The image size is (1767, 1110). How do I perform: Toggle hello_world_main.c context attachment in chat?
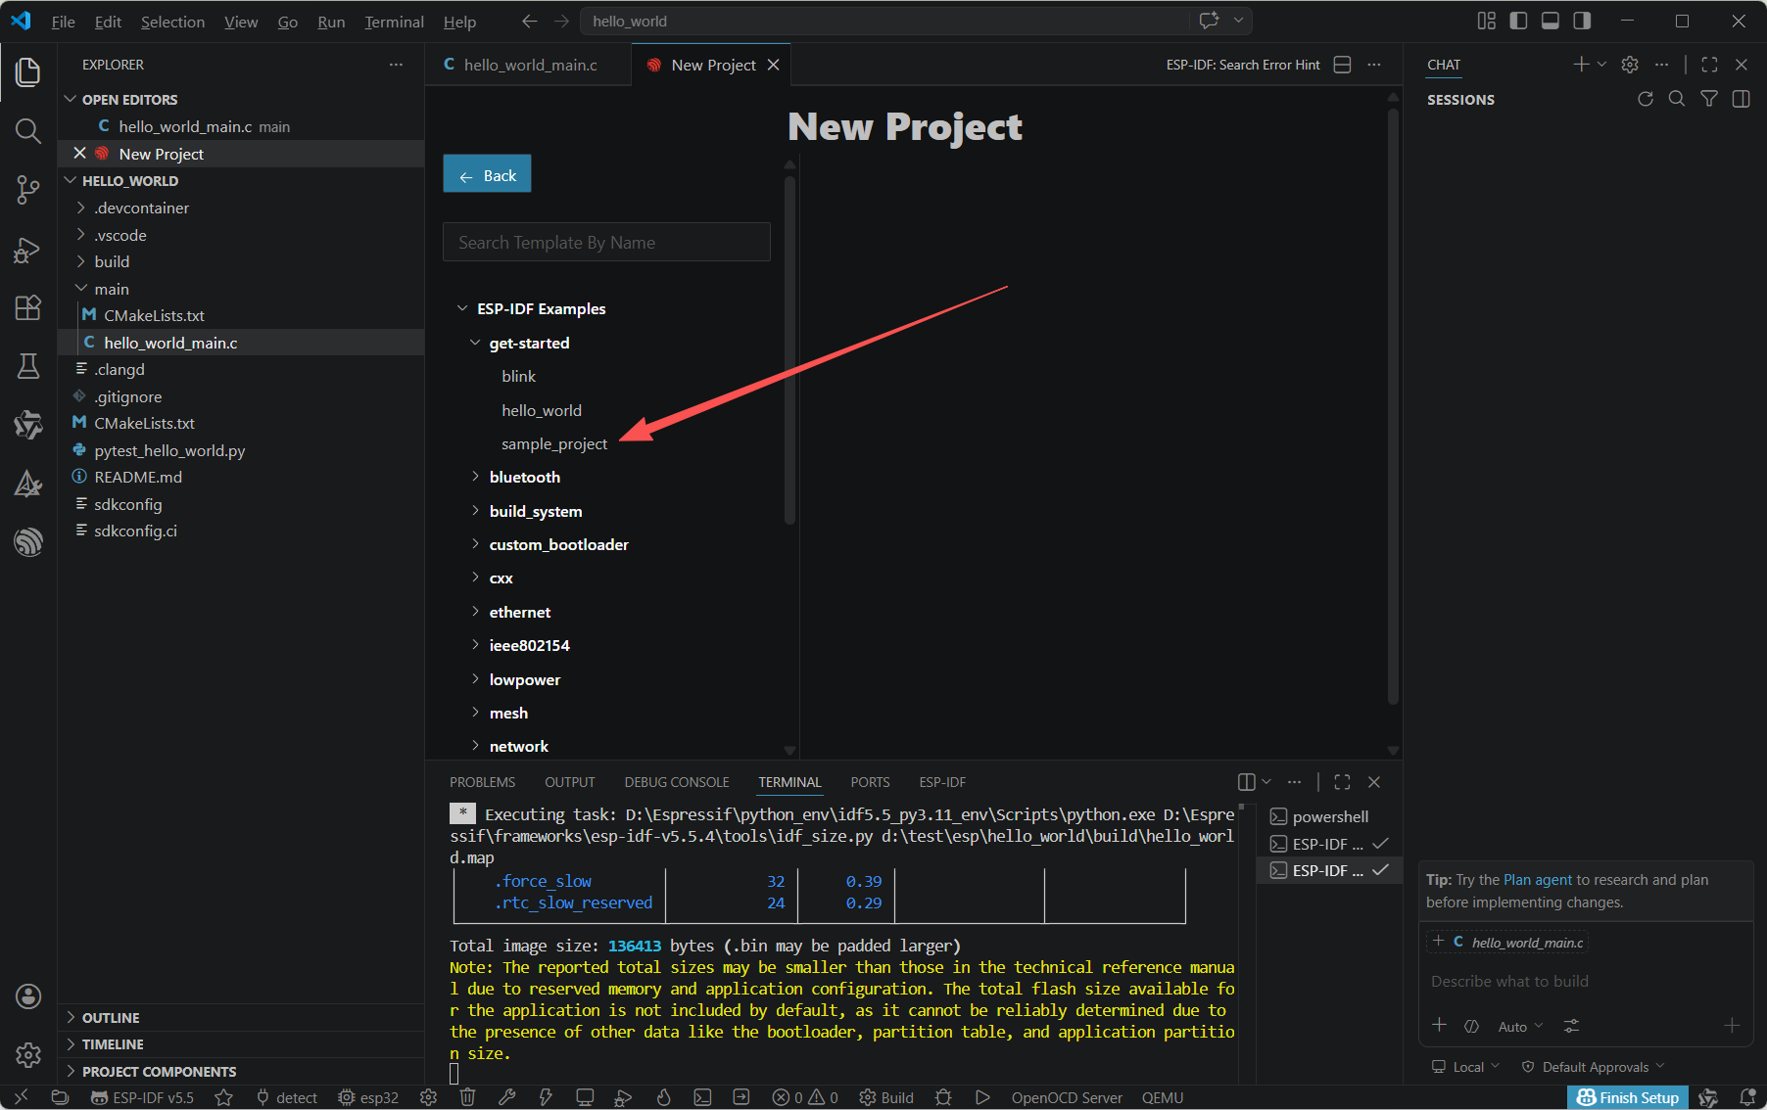(x=1508, y=943)
